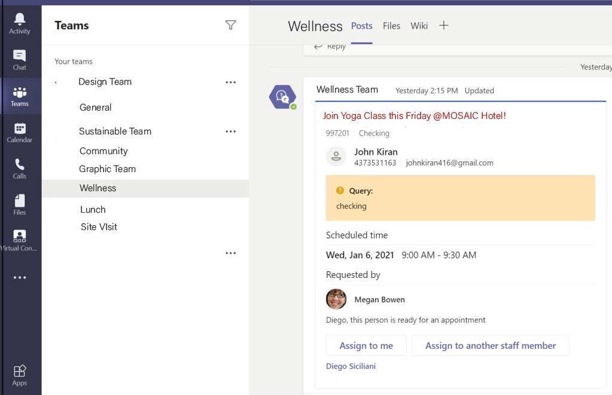Switch to the Wiki tab
The width and height of the screenshot is (612, 395).
click(419, 26)
